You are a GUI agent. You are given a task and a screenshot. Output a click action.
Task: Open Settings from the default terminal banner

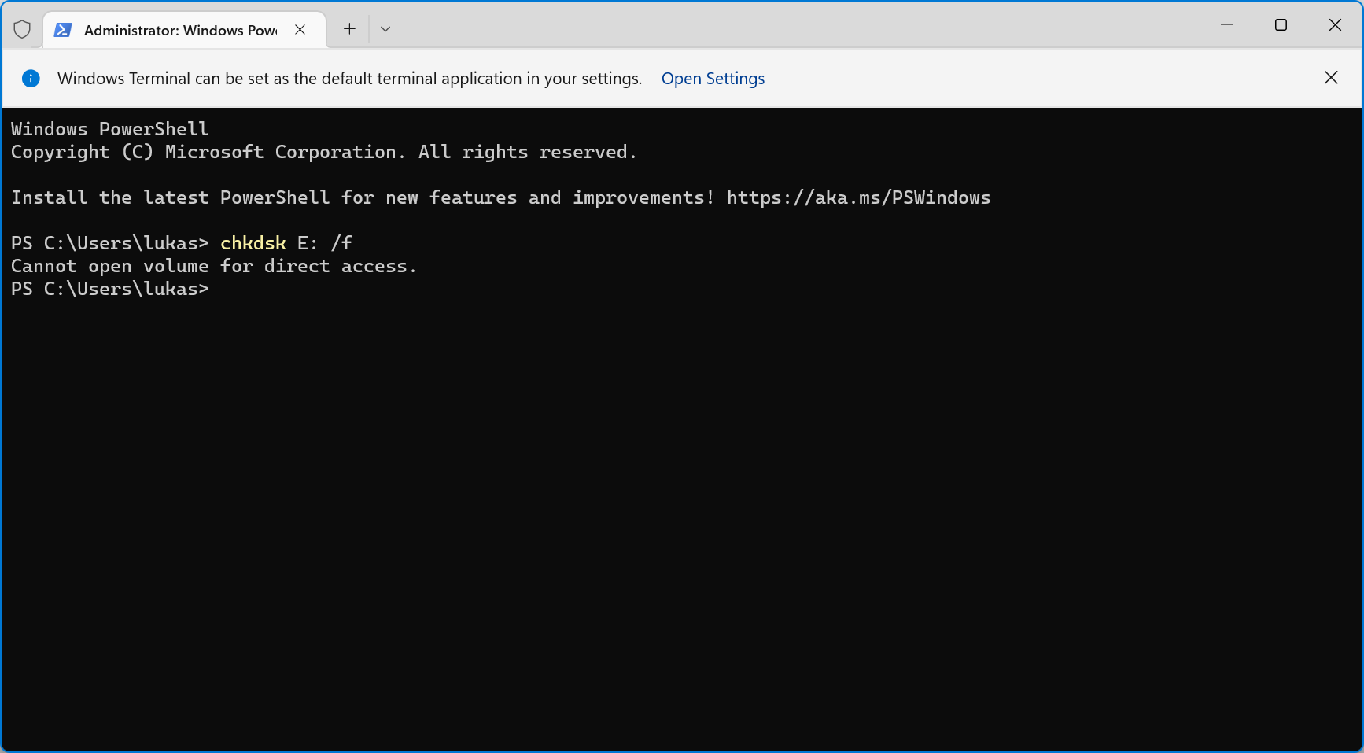pyautogui.click(x=713, y=79)
